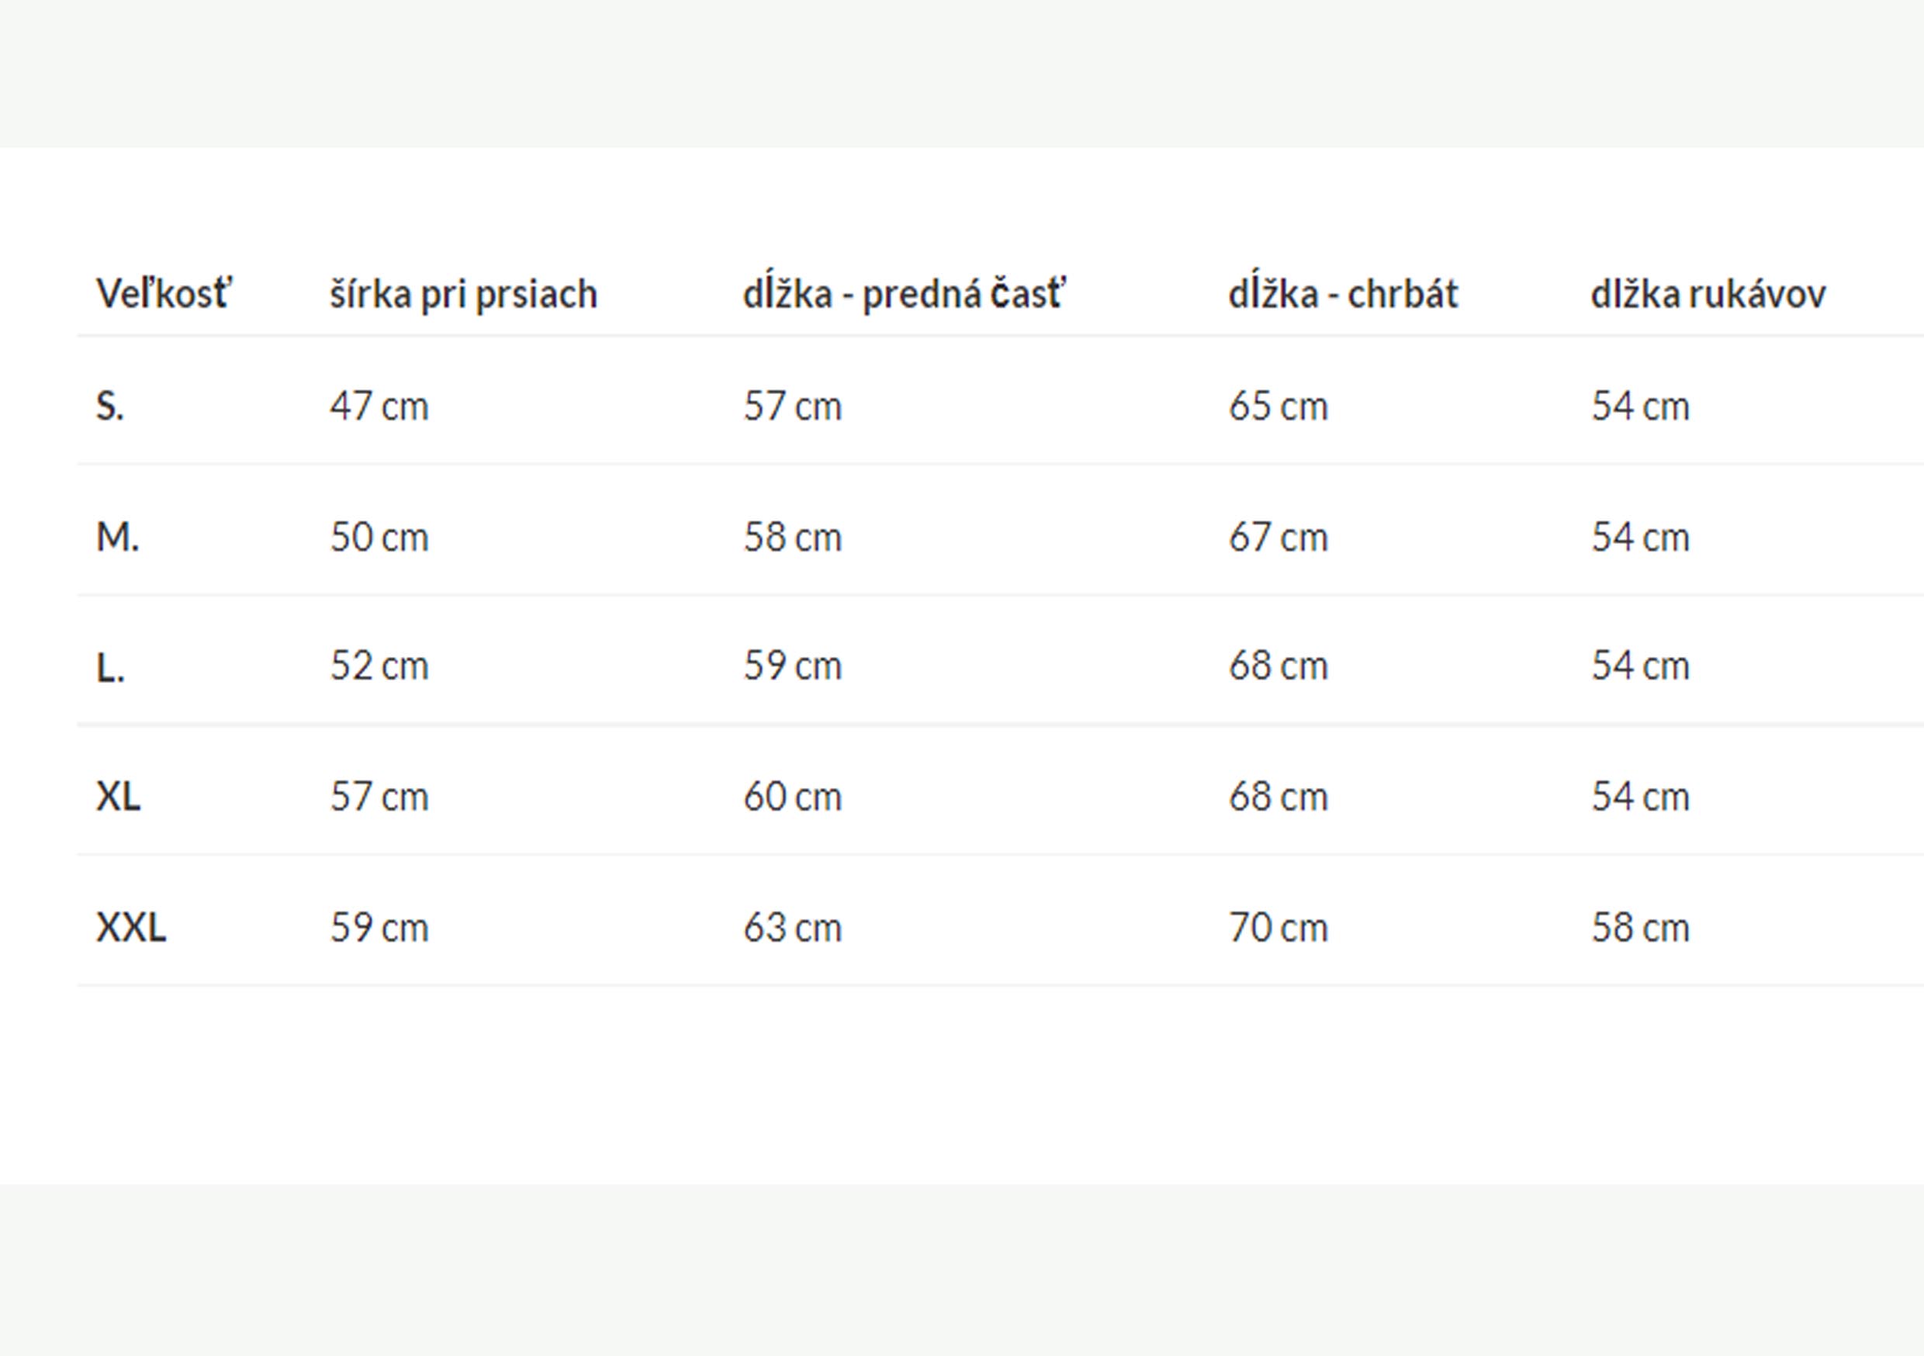
Task: Select 59 cm front length in L row
Action: pyautogui.click(x=792, y=666)
